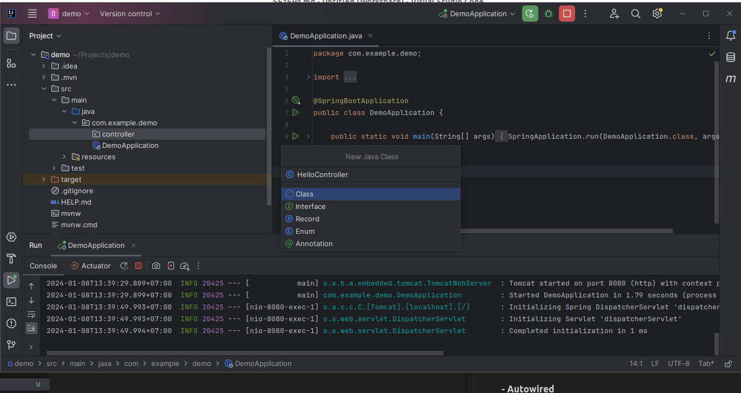Rerun application in the Run console toolbar
This screenshot has height=393, width=741.
coord(124,266)
